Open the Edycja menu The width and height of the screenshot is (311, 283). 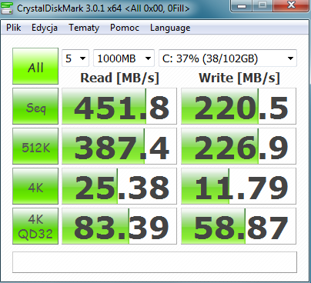coord(45,28)
